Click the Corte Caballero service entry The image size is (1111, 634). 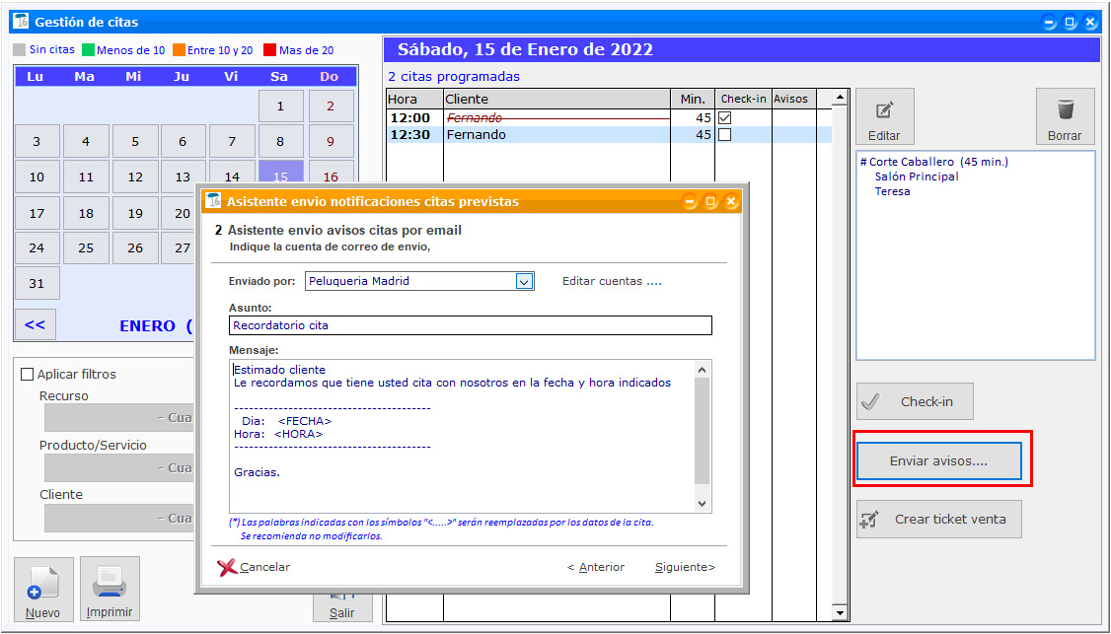[x=933, y=162]
